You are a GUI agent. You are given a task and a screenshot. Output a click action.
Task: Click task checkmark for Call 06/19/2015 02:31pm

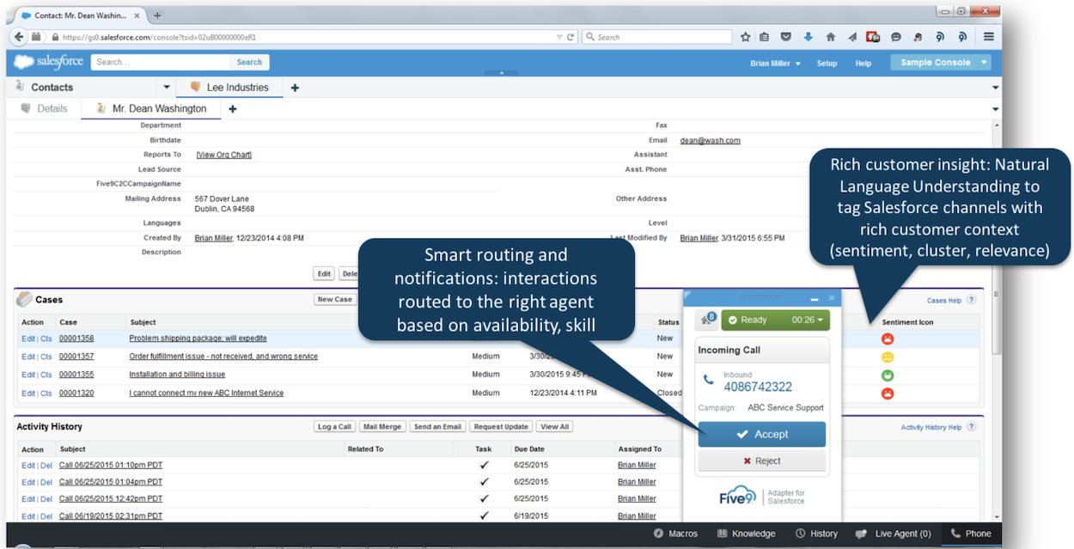point(484,515)
